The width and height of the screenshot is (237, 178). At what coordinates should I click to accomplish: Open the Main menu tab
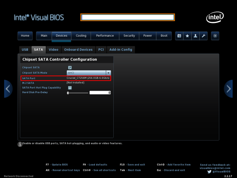pos(44,36)
